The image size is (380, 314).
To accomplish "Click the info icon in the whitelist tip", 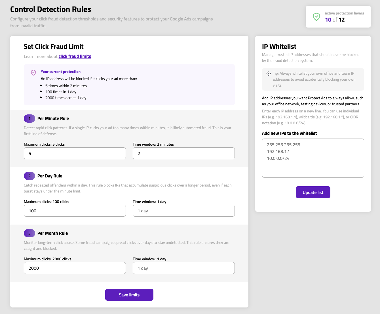I will click(268, 73).
